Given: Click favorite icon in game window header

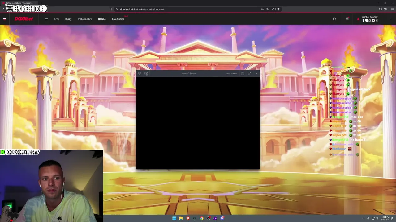Looking at the screenshot, I should coord(140,73).
